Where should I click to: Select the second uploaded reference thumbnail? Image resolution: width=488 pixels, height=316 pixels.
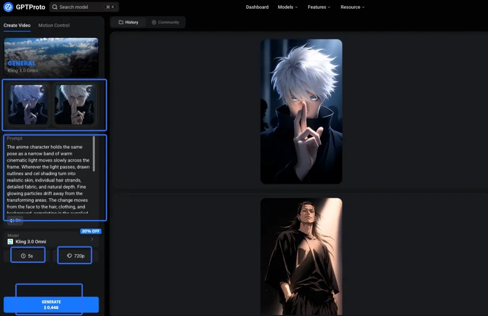74,105
